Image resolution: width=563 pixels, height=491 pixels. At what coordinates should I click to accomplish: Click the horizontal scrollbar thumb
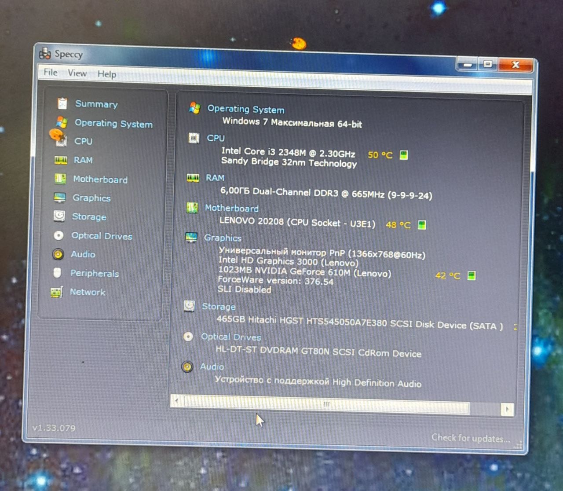point(326,404)
